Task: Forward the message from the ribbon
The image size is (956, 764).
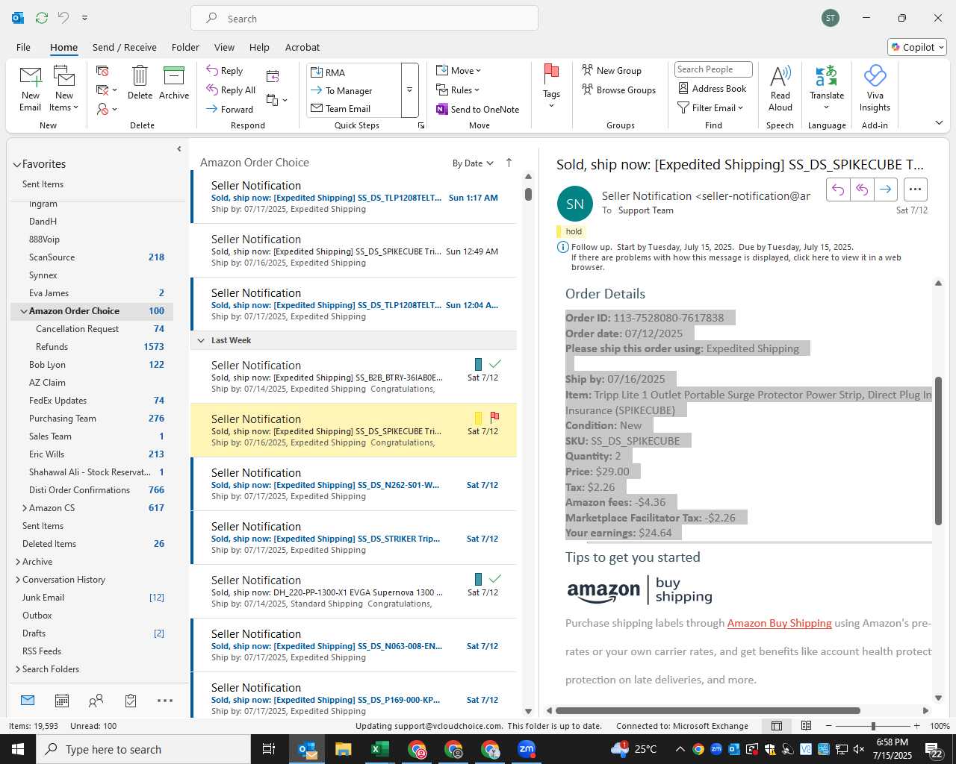Action: tap(230, 109)
